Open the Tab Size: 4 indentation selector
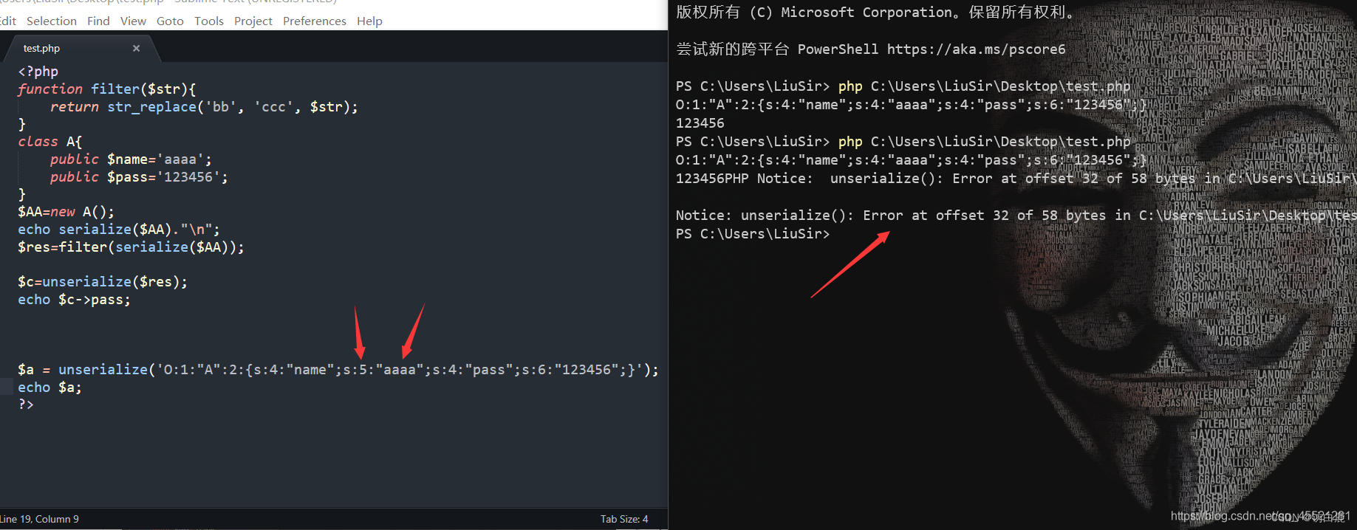The image size is (1357, 530). click(x=624, y=519)
